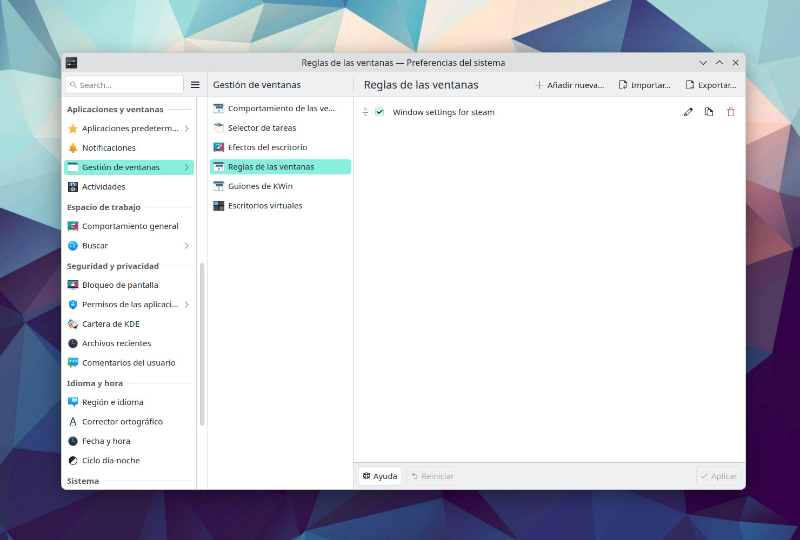Open Fecha y hora settings
The width and height of the screenshot is (800, 540).
[129, 441]
